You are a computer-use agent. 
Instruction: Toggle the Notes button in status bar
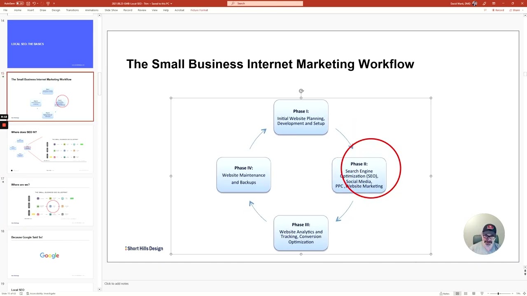pyautogui.click(x=444, y=294)
